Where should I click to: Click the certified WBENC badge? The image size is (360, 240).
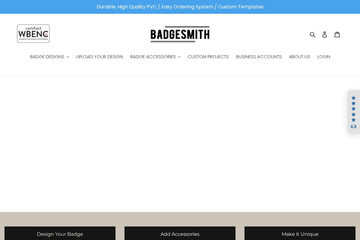click(x=33, y=33)
